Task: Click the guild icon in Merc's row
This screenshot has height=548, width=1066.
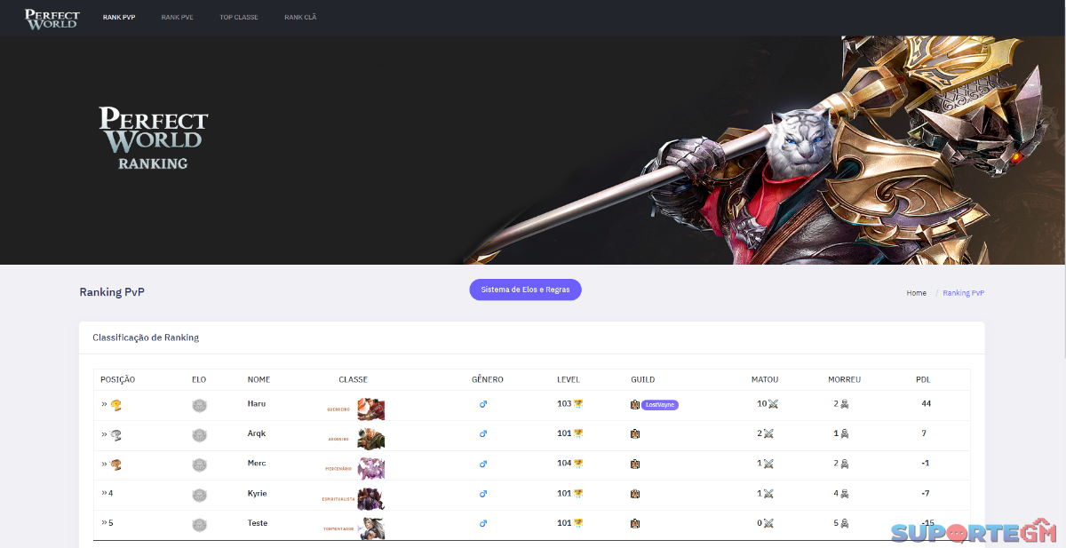Action: (x=635, y=464)
